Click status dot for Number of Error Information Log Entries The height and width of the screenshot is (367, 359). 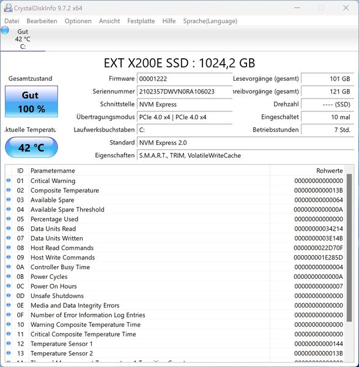[x=9, y=315]
